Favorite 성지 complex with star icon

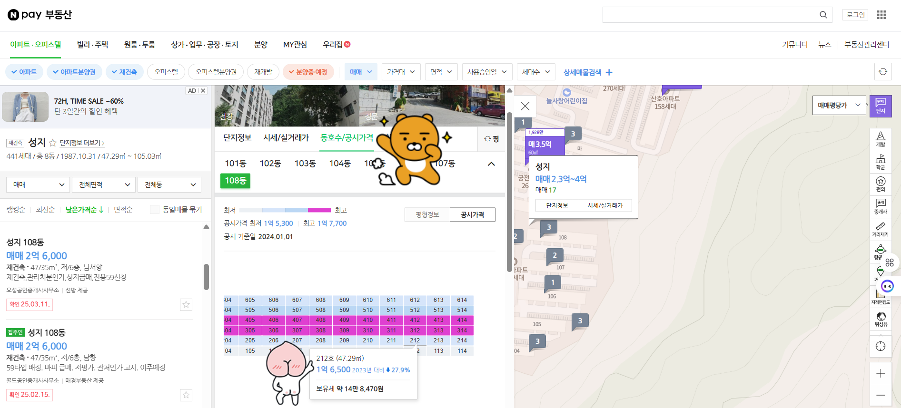(x=53, y=143)
